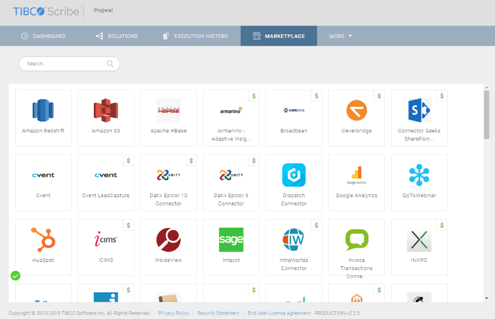This screenshot has width=495, height=319.
Task: Click the PRODUCTION-v2.2.0 version text
Action: 337,313
